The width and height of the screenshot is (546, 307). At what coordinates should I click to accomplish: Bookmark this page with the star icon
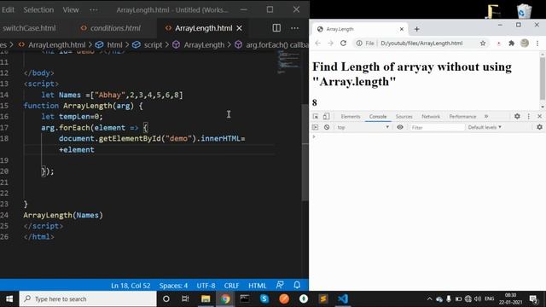pos(483,43)
